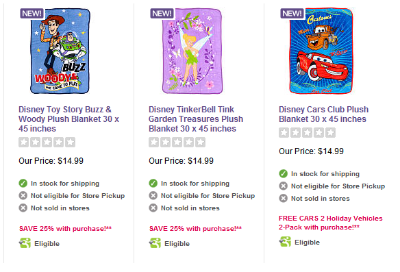Click the registry Eligible icon for Toy Story blanket
The width and height of the screenshot is (400, 272).
click(x=25, y=243)
